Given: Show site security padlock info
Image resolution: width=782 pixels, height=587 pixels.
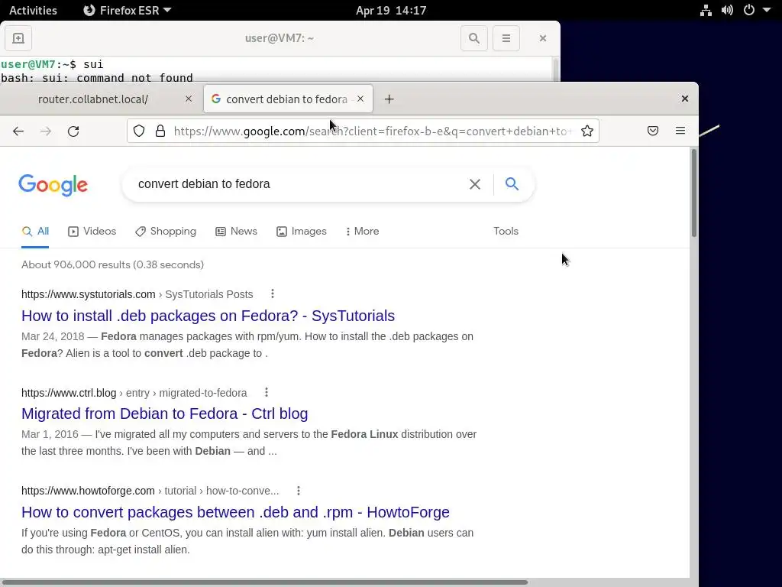Looking at the screenshot, I should 160,131.
